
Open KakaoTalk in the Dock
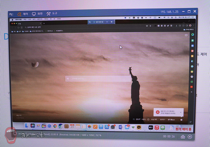(139, 127)
